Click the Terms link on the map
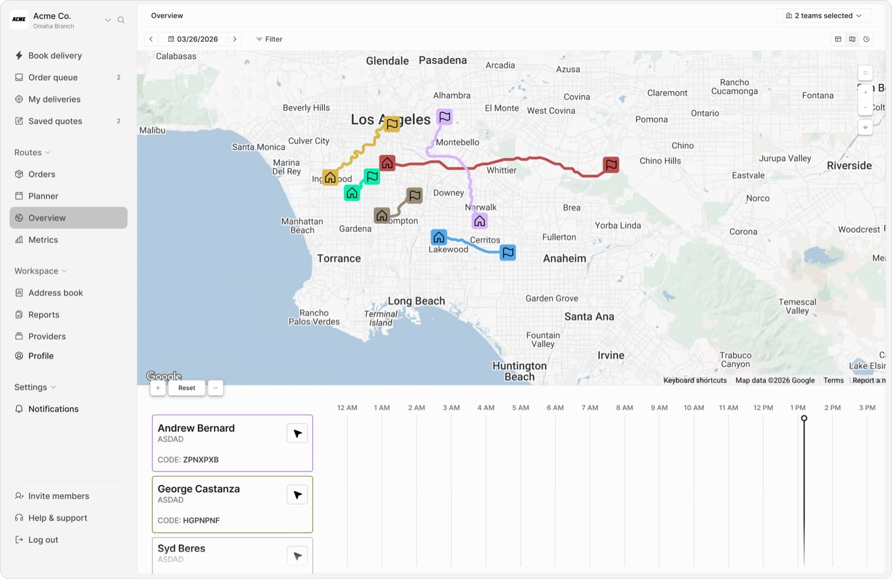The image size is (892, 579). click(833, 380)
